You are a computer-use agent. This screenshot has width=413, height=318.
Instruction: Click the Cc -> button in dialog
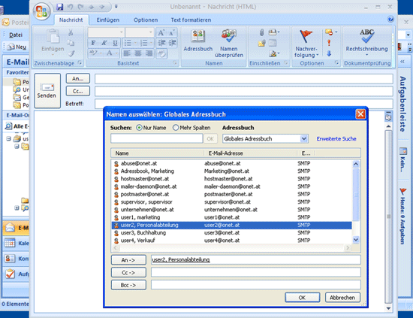(x=128, y=272)
